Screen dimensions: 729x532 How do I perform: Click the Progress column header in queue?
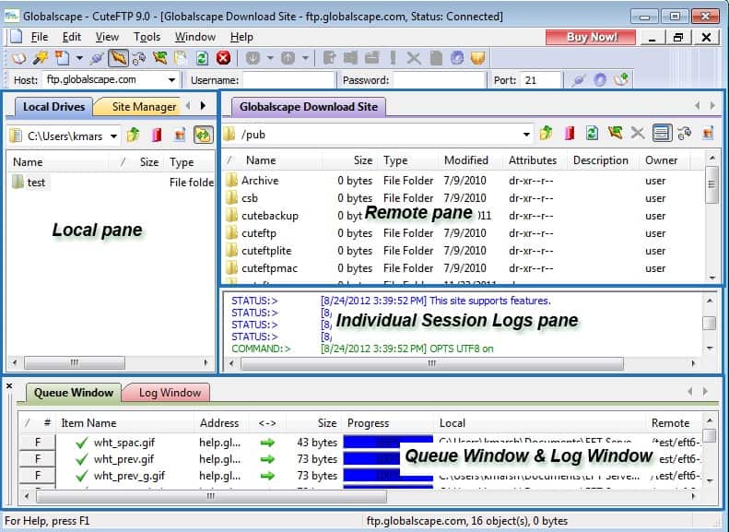[x=369, y=422]
